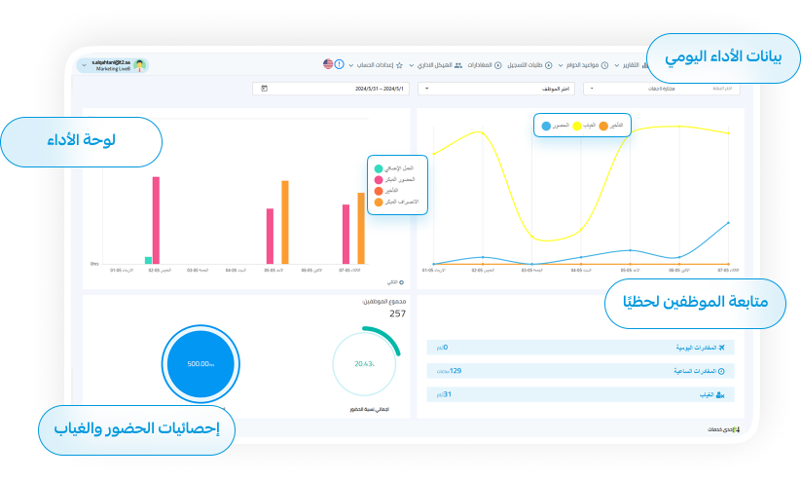Open the اختر الموظف employee dropdown
This screenshot has height=480, width=801.
pyautogui.click(x=496, y=89)
